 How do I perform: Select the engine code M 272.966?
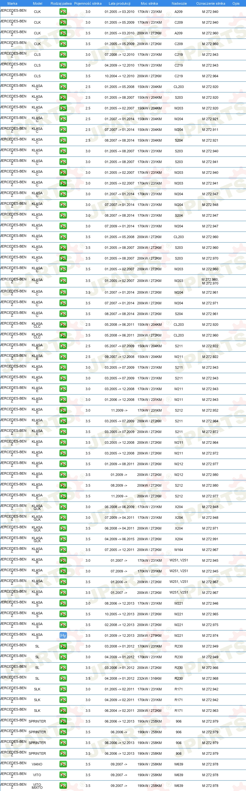coord(210,668)
